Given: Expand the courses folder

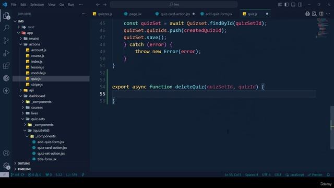Looking at the screenshot, I should 37,108.
